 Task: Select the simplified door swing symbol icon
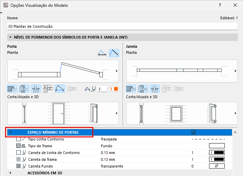pyautogui.click(x=102, y=53)
